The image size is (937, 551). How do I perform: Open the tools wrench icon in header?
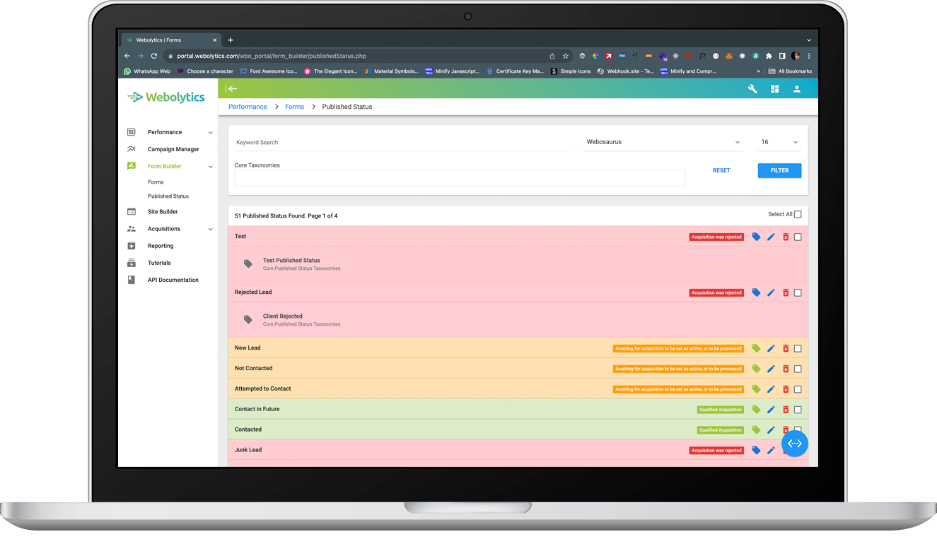pyautogui.click(x=752, y=89)
